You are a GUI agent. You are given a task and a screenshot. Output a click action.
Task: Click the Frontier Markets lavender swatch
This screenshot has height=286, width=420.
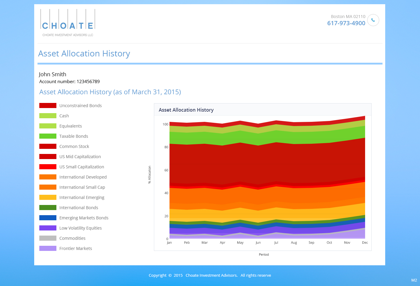48,248
